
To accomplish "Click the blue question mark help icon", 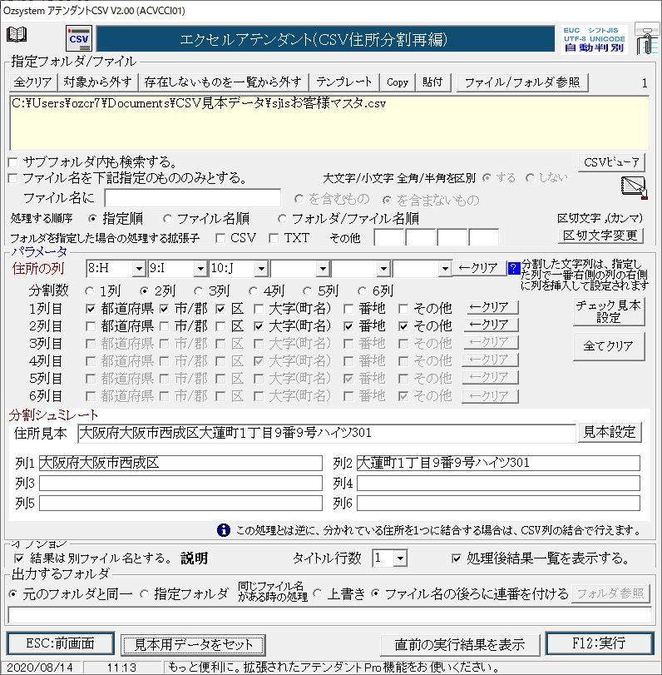I will (513, 268).
